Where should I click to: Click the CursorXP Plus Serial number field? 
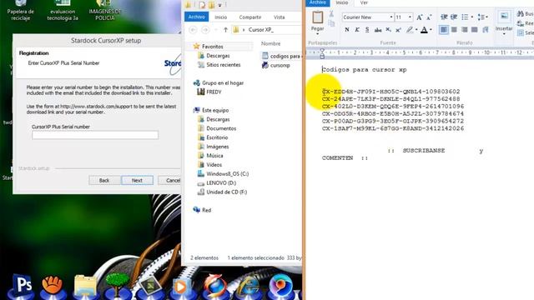(x=95, y=135)
